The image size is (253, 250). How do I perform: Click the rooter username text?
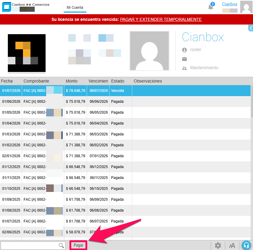click(196, 50)
